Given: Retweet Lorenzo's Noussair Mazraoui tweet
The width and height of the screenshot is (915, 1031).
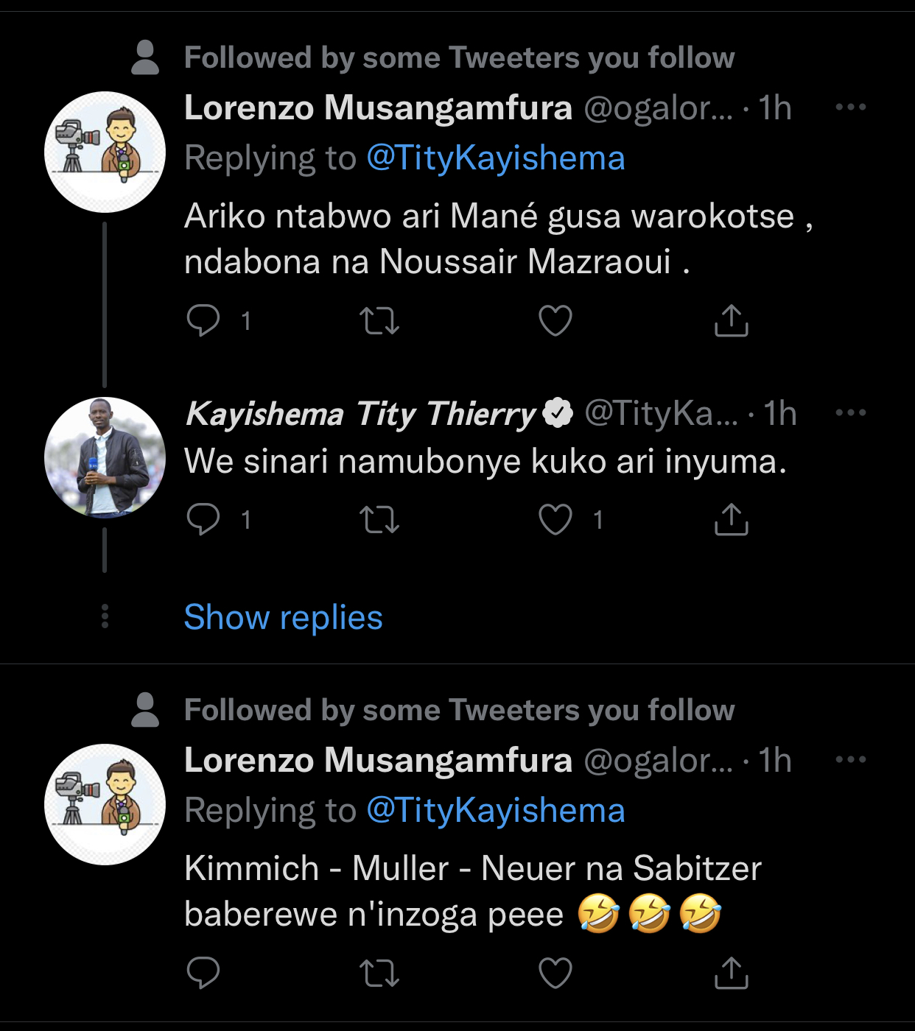Looking at the screenshot, I should tap(379, 320).
